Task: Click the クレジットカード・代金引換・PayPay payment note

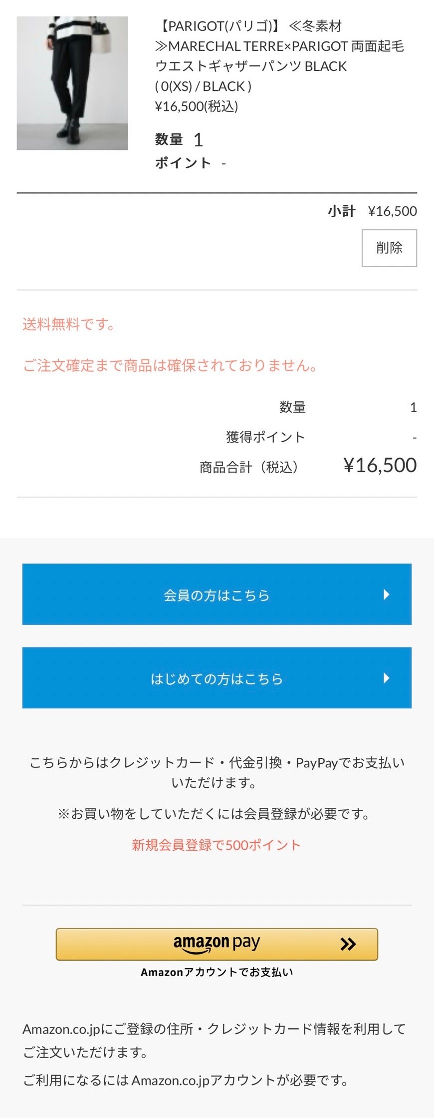Action: tap(217, 772)
